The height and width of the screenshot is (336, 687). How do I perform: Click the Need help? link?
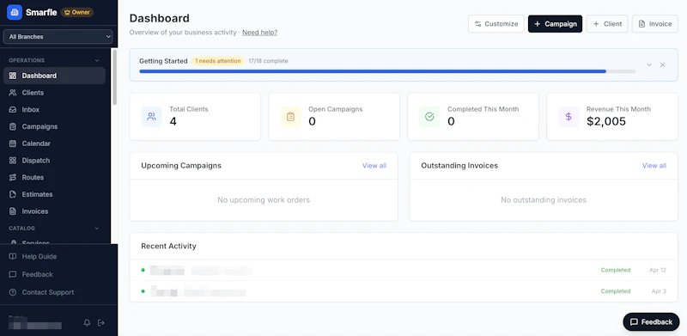click(260, 33)
